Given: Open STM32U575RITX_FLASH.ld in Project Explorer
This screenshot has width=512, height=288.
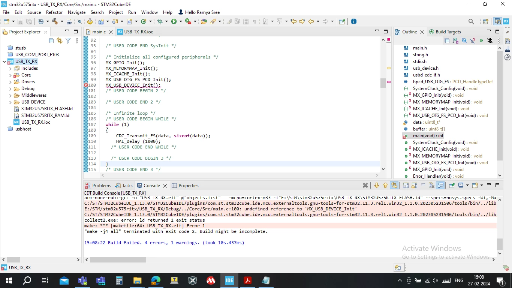Looking at the screenshot, I should click(47, 109).
